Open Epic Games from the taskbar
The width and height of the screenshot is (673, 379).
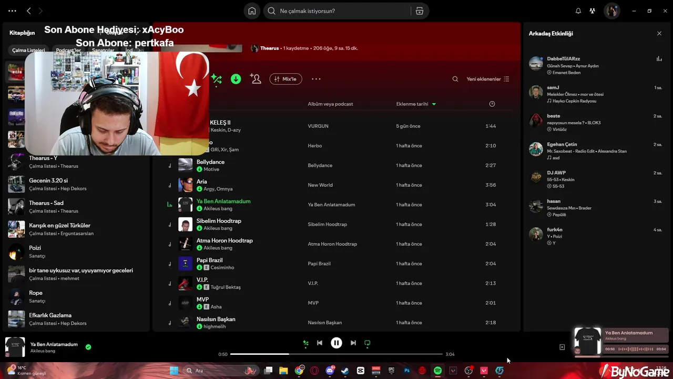[x=391, y=371]
